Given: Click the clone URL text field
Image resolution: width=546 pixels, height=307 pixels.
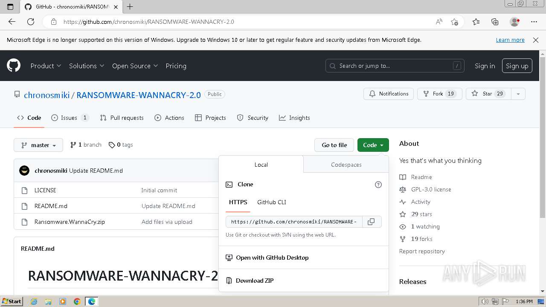Looking at the screenshot, I should tap(294, 222).
